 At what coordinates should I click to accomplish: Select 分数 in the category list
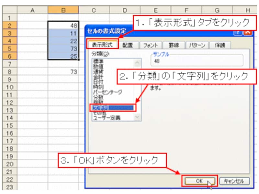tap(98, 97)
